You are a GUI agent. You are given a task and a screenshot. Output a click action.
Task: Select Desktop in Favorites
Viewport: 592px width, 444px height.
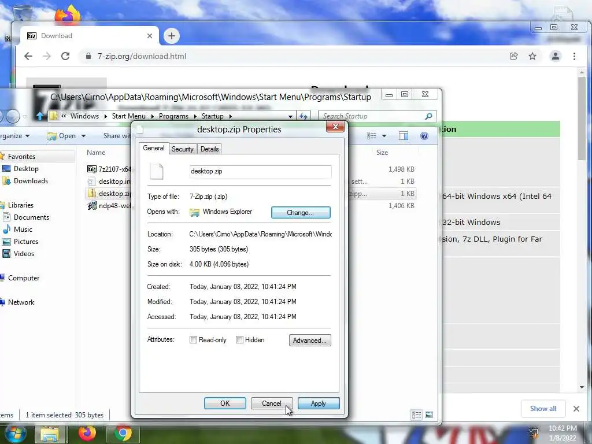(x=26, y=169)
